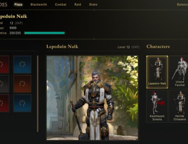Click the Characters panel heading
The width and height of the screenshot is (188, 144).
[x=158, y=46]
